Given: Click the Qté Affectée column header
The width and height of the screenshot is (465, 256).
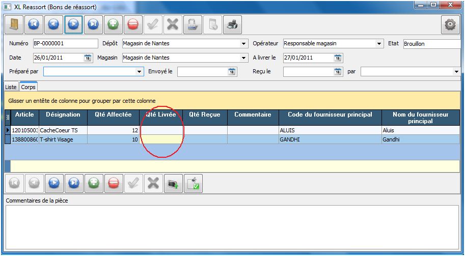Looking at the screenshot, I should [x=113, y=115].
